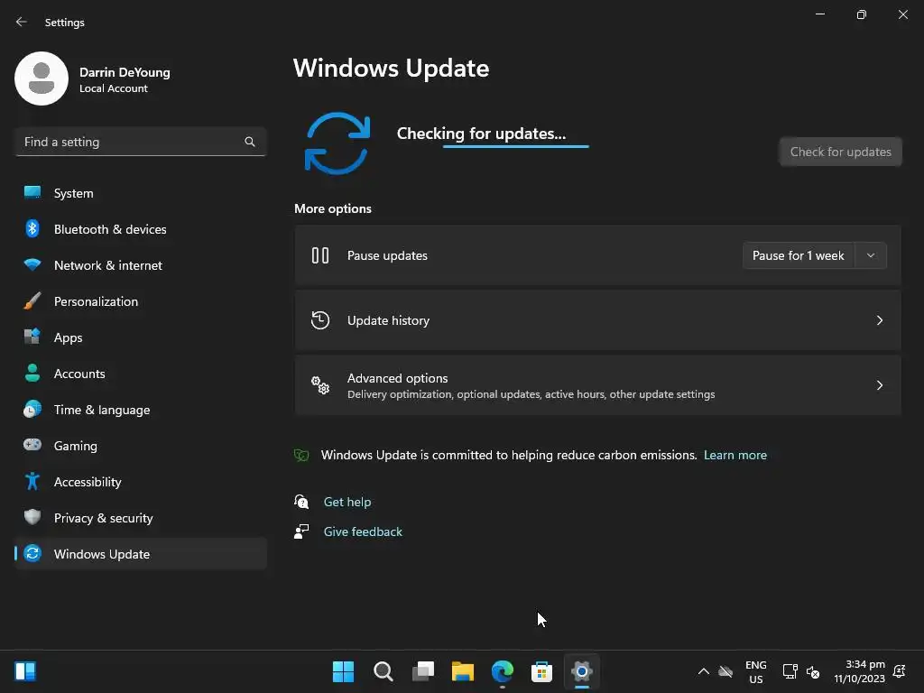Expand the Pause for 1 week dropdown arrow
The width and height of the screenshot is (924, 693).
coord(871,255)
